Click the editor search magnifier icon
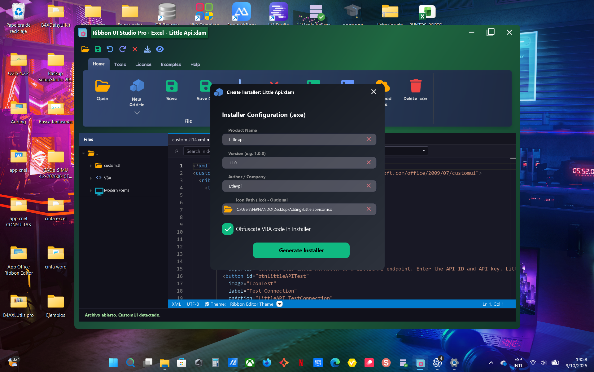 click(x=177, y=151)
